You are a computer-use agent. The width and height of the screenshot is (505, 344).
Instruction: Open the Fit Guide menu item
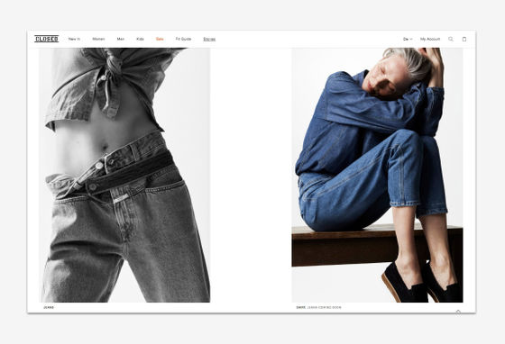[183, 39]
